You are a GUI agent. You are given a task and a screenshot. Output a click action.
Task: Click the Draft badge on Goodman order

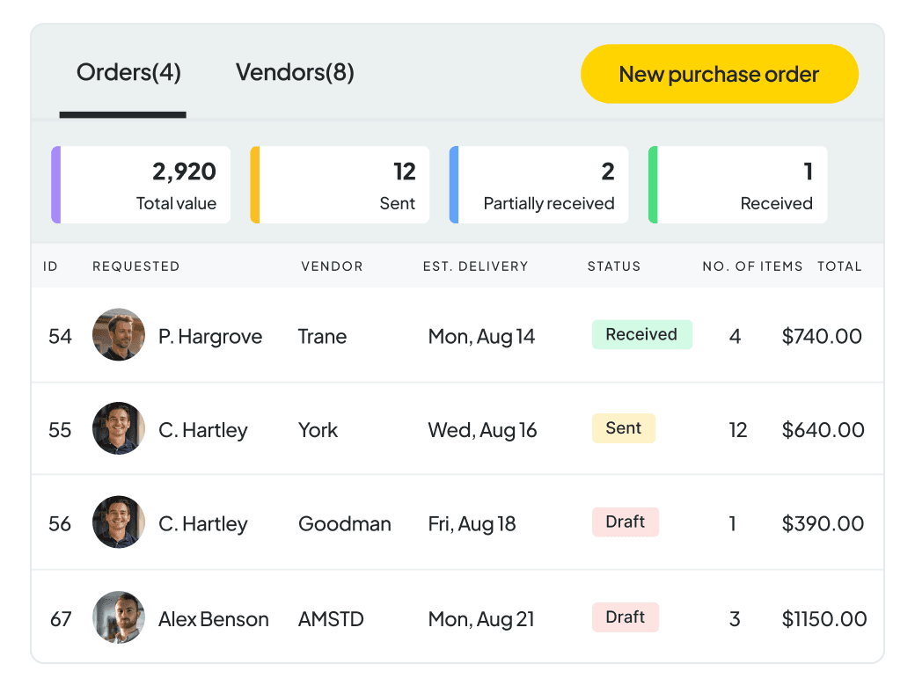coord(625,522)
